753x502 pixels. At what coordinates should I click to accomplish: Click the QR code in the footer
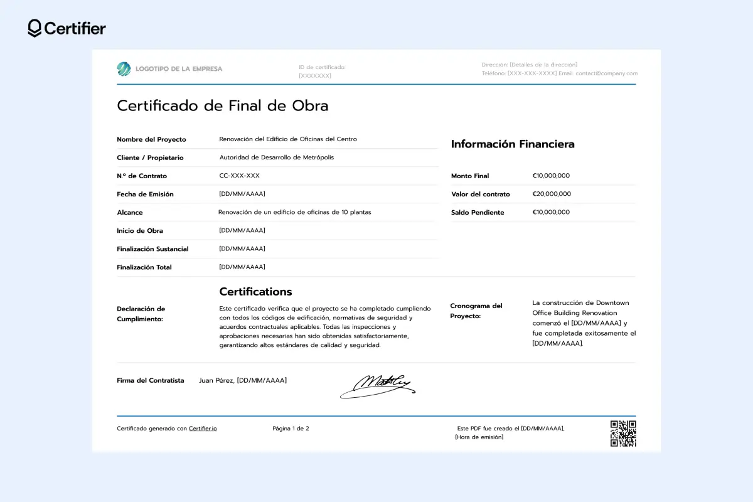click(623, 432)
